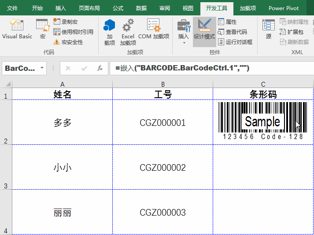Viewport: 314px width, 235px height.
Task: Switch to the 数据 tab
Action: (x=141, y=8)
